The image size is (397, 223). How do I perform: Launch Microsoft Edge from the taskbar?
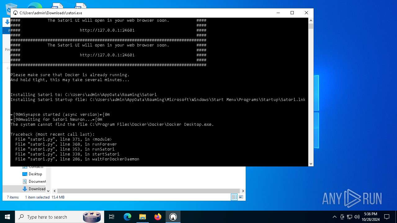pos(127,217)
